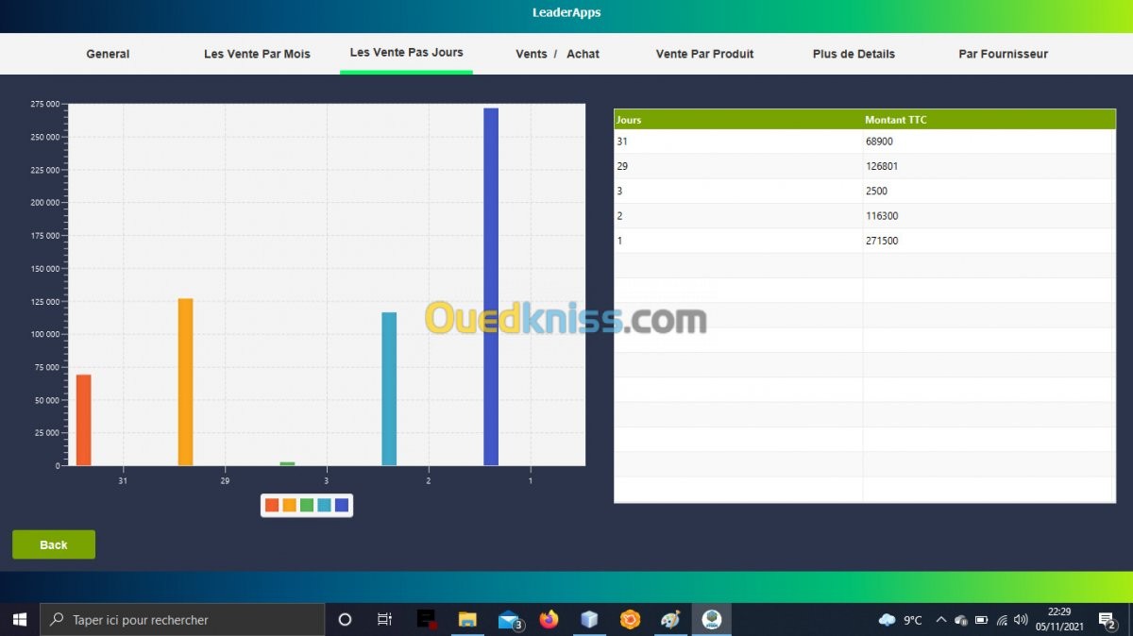This screenshot has height=636, width=1133.
Task: Click the teal bar for day 2
Action: point(389,389)
